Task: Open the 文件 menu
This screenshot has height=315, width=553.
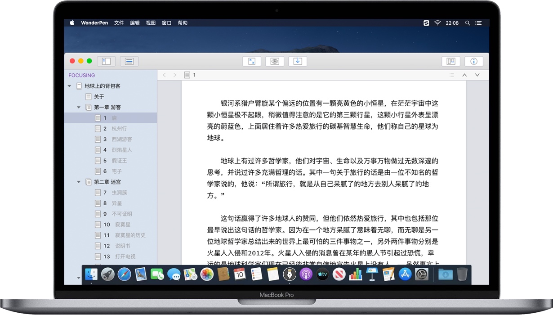Action: click(119, 22)
